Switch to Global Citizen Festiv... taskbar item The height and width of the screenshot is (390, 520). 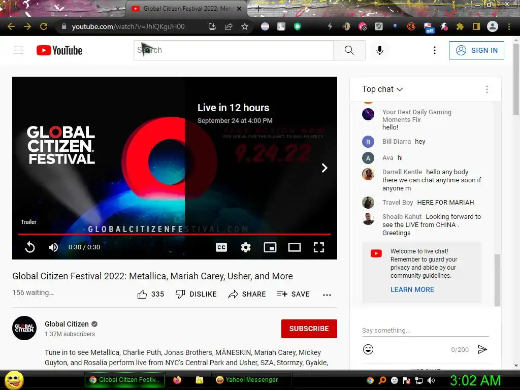click(x=124, y=380)
